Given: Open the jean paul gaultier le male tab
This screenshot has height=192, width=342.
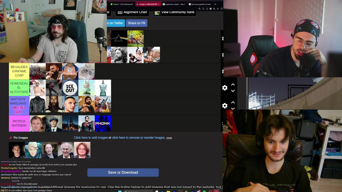Looking at the screenshot, I should click(x=200, y=4).
